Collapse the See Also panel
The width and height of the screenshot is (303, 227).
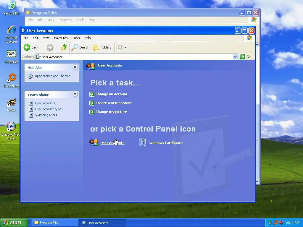pyautogui.click(x=75, y=67)
